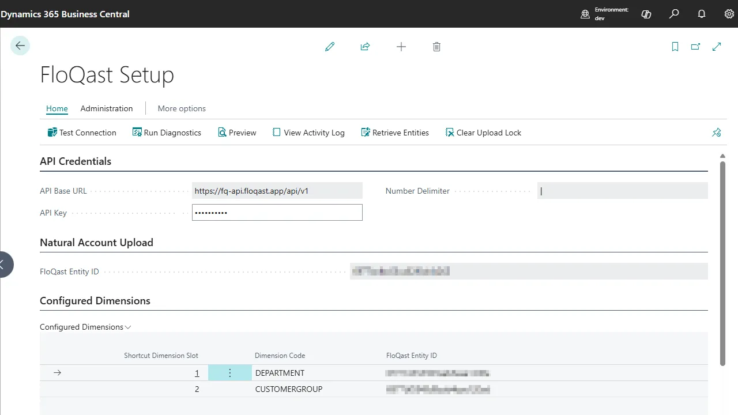Click the Natural Account Upload heading
The height and width of the screenshot is (415, 738).
click(x=96, y=243)
